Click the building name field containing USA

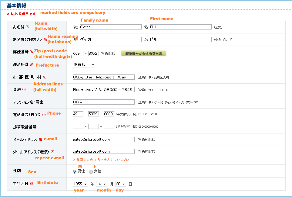click(x=103, y=102)
